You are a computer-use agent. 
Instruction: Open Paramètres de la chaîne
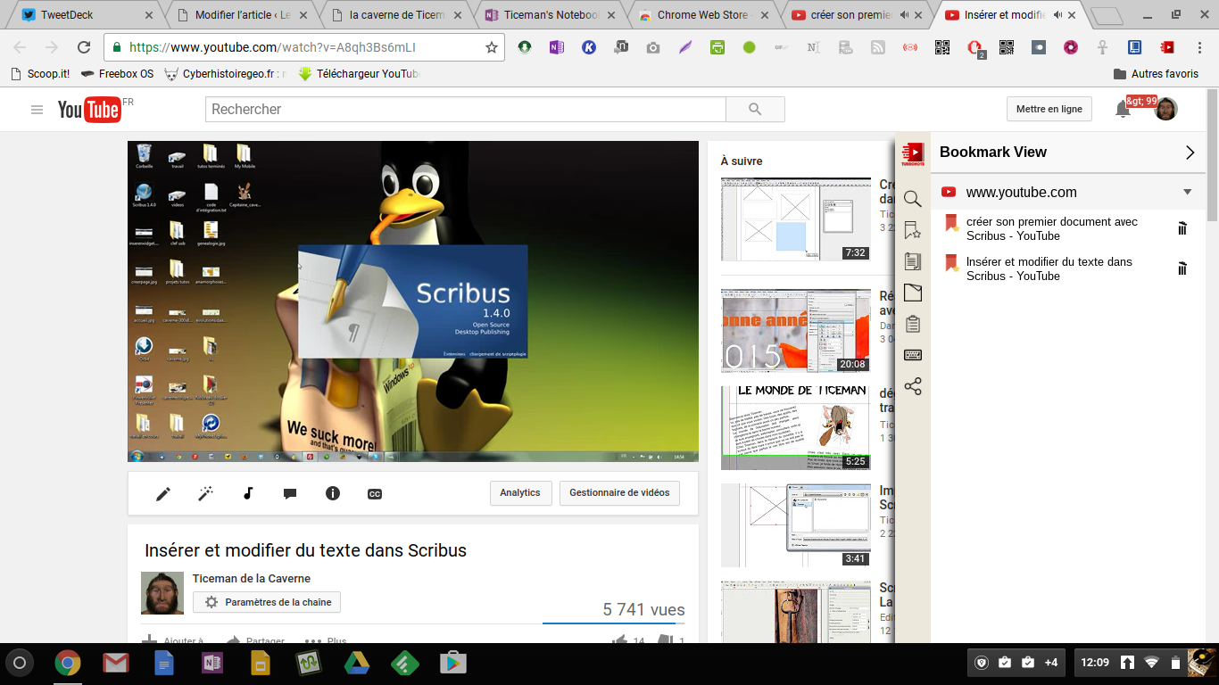[x=267, y=602]
